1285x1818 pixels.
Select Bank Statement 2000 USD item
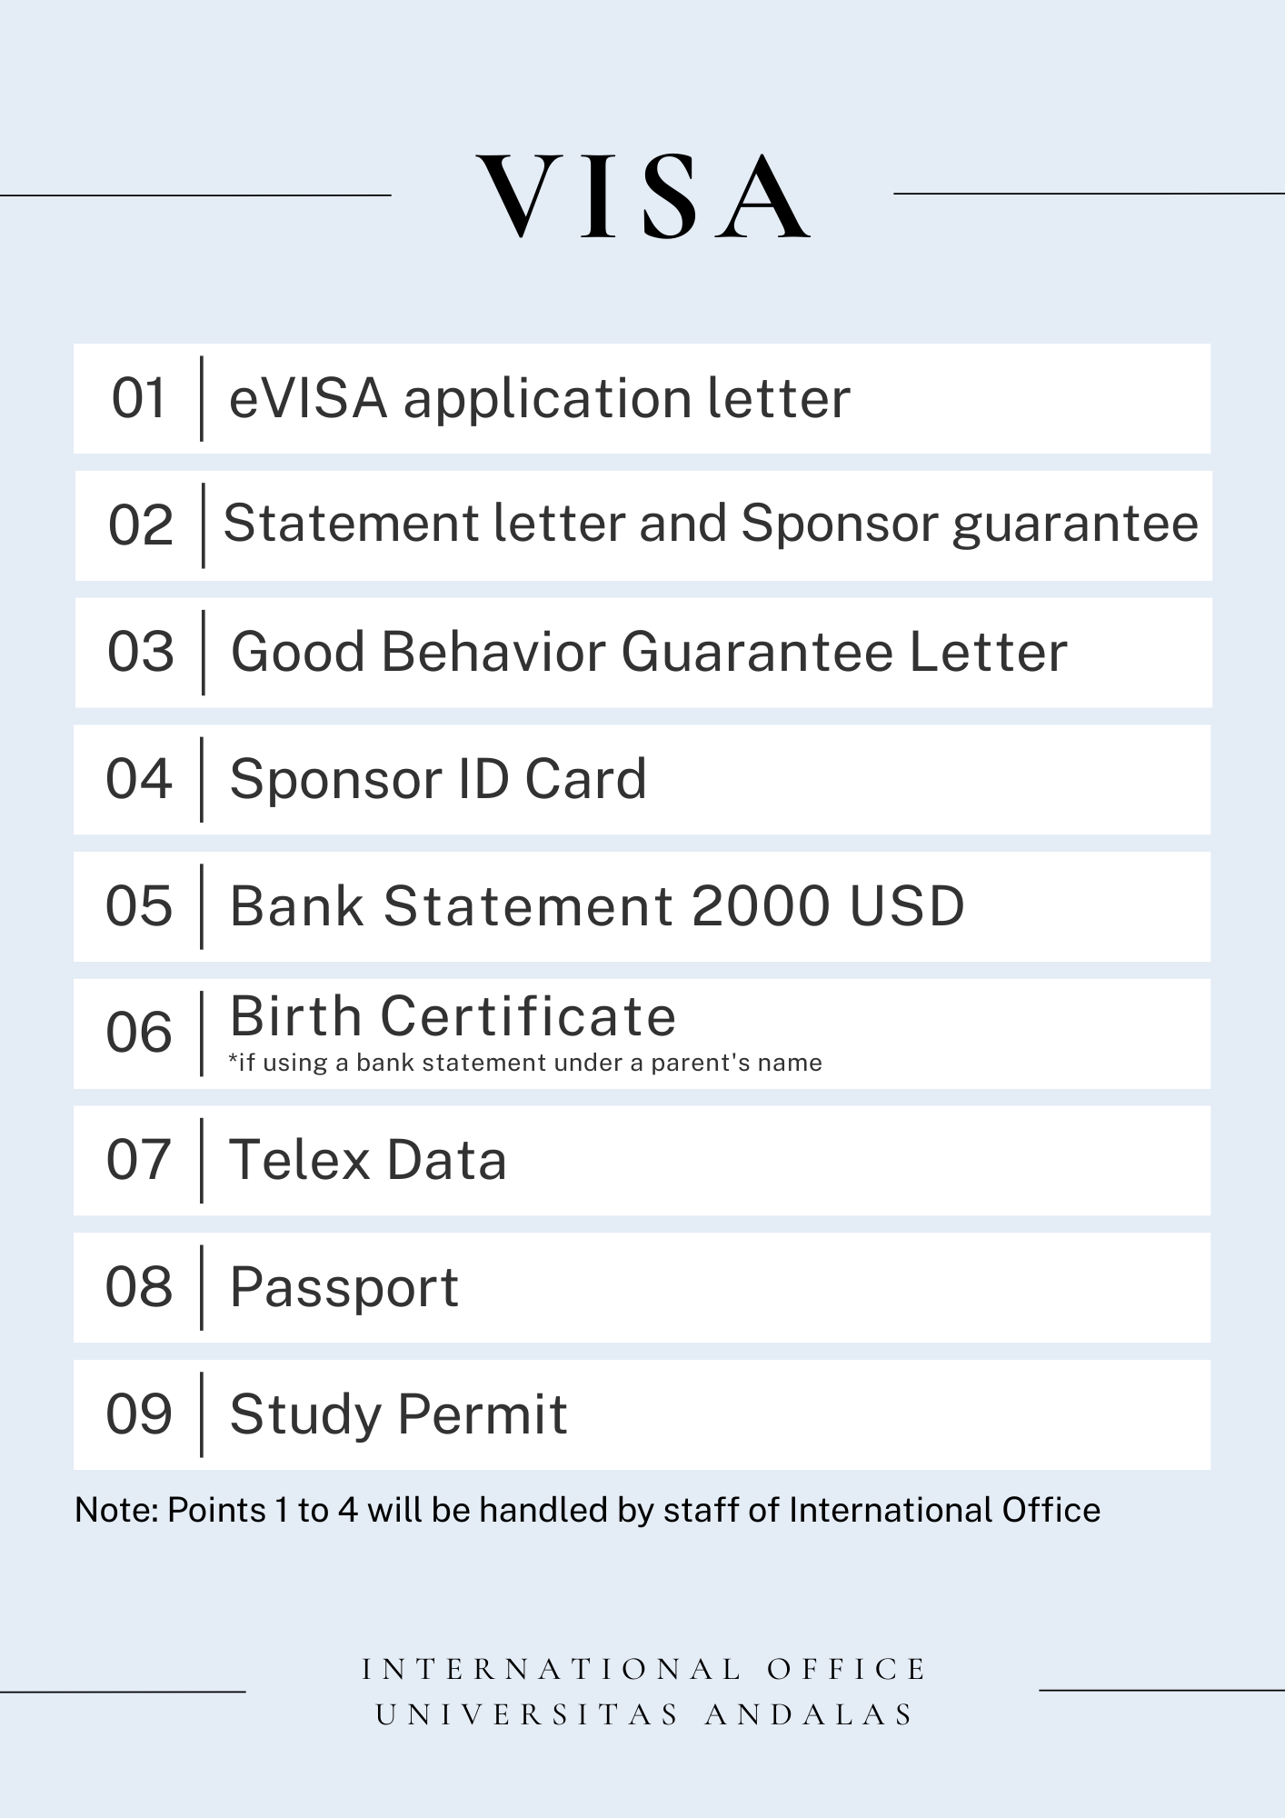(x=597, y=906)
